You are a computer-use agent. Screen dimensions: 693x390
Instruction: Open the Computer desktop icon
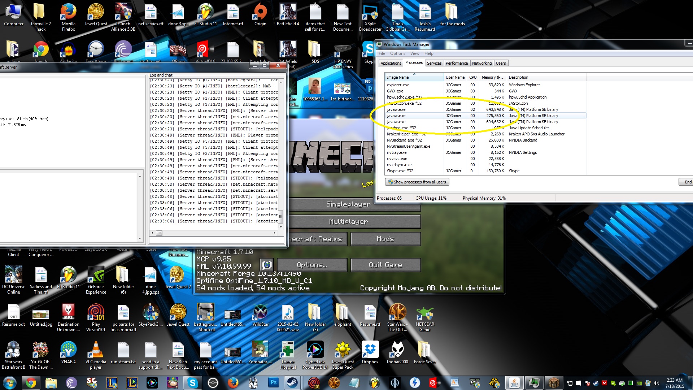tap(14, 15)
